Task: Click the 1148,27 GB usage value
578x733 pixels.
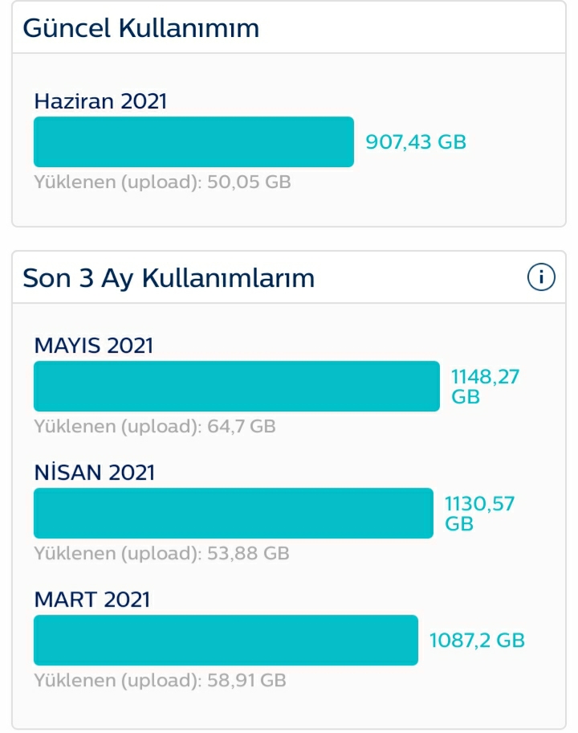Action: pyautogui.click(x=485, y=387)
